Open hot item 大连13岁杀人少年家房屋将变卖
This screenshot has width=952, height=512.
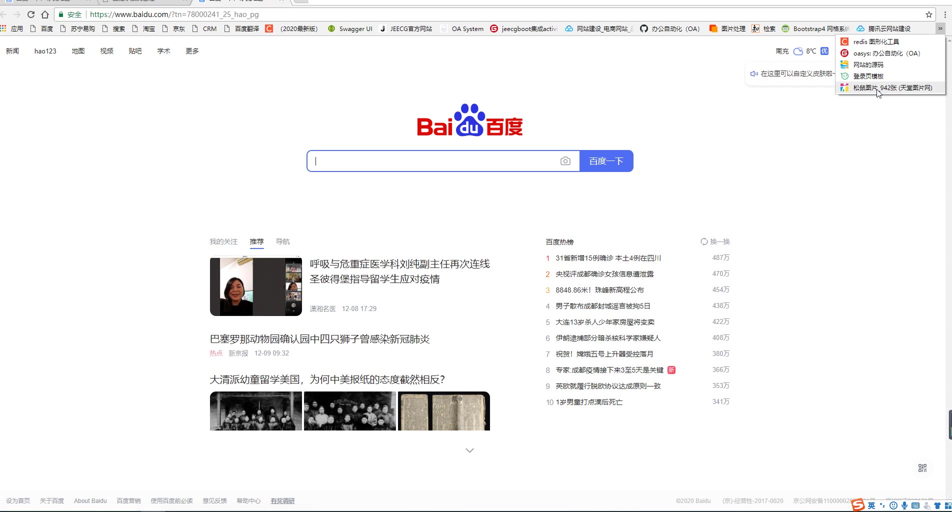coord(605,322)
